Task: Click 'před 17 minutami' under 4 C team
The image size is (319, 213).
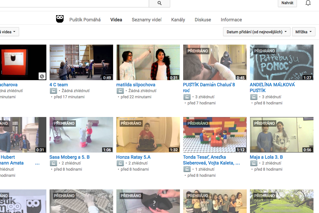Action: point(69,97)
